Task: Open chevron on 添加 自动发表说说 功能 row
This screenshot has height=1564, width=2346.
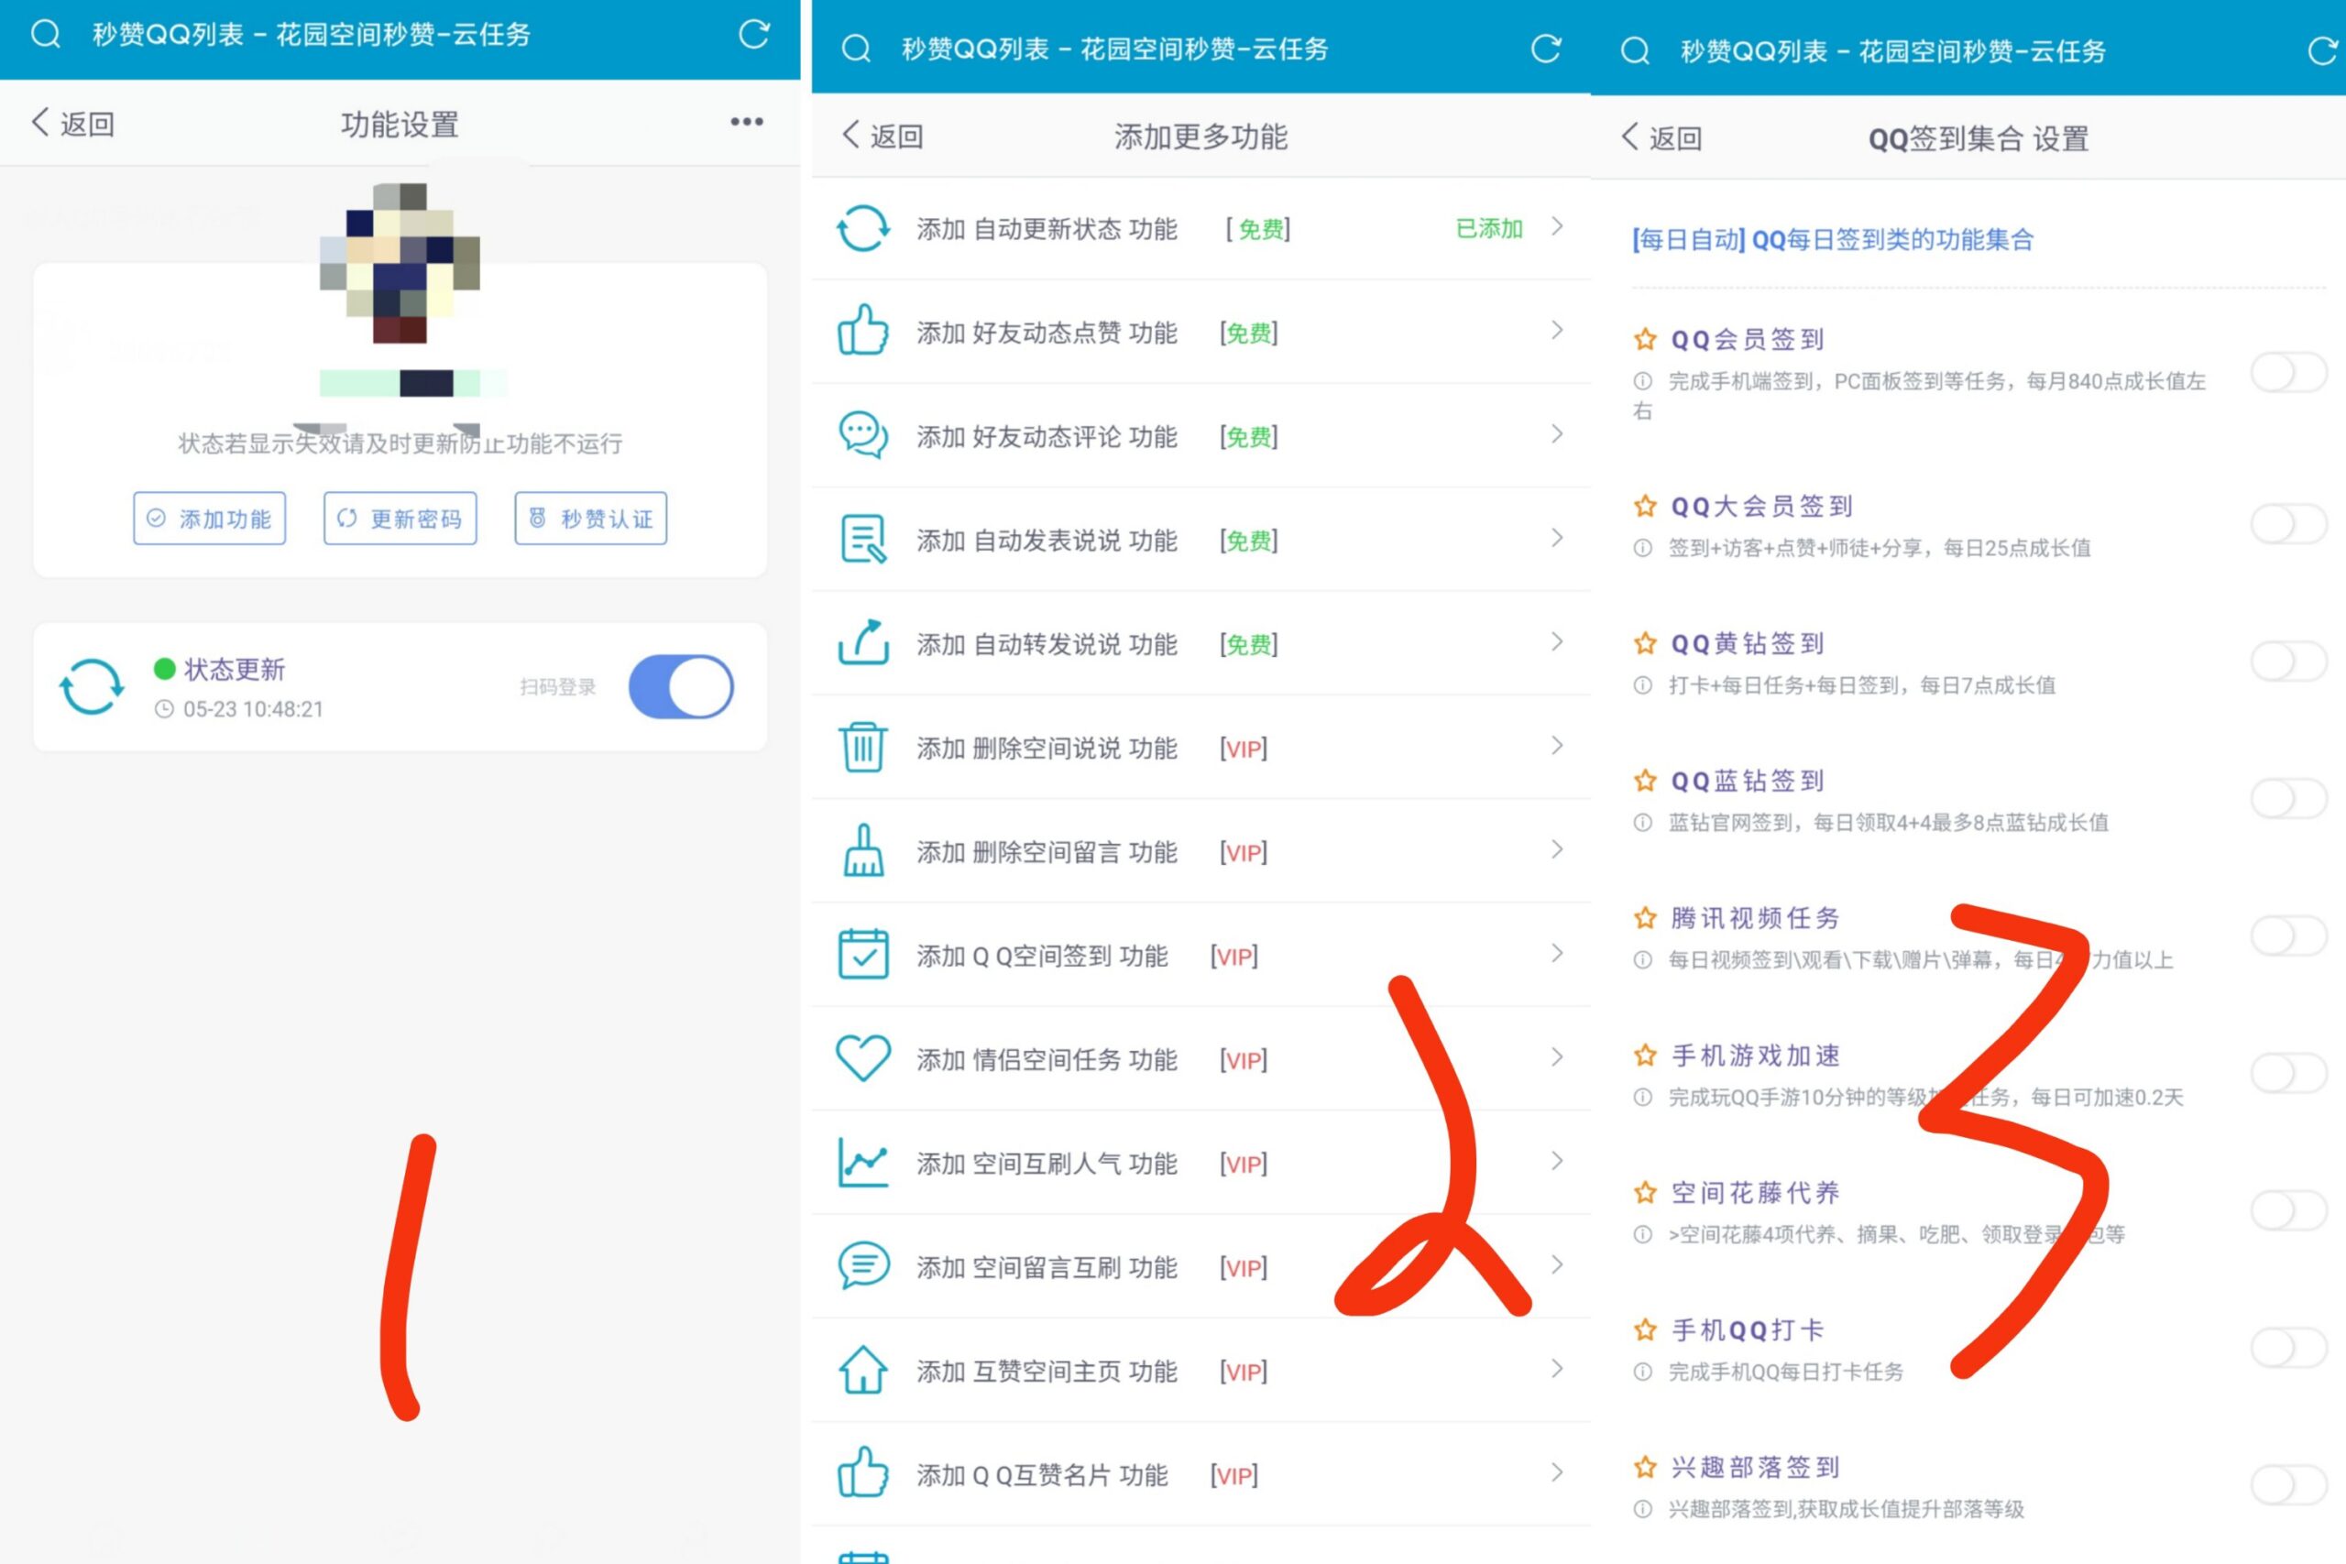Action: [x=1557, y=538]
